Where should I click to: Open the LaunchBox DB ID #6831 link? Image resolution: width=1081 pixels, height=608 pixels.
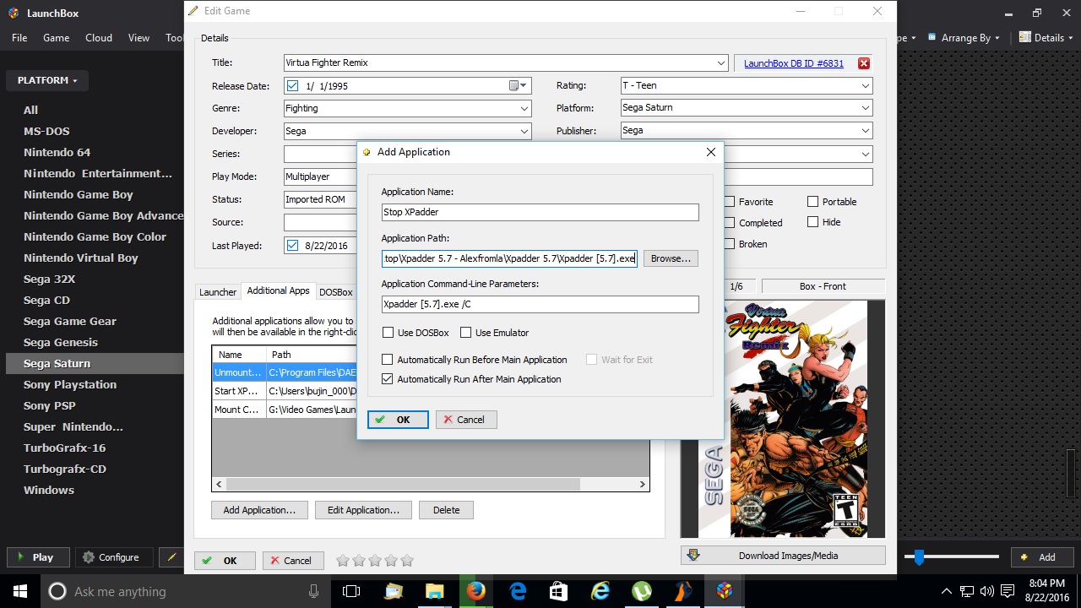point(794,63)
